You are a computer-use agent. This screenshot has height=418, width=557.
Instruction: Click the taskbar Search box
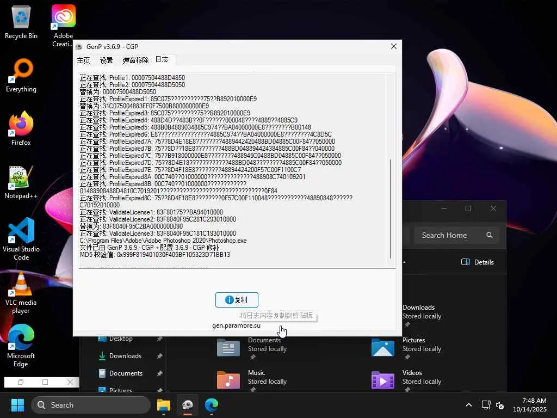coord(91,405)
